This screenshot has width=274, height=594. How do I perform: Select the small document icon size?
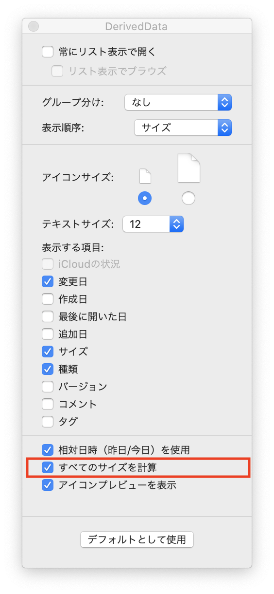coord(145,176)
